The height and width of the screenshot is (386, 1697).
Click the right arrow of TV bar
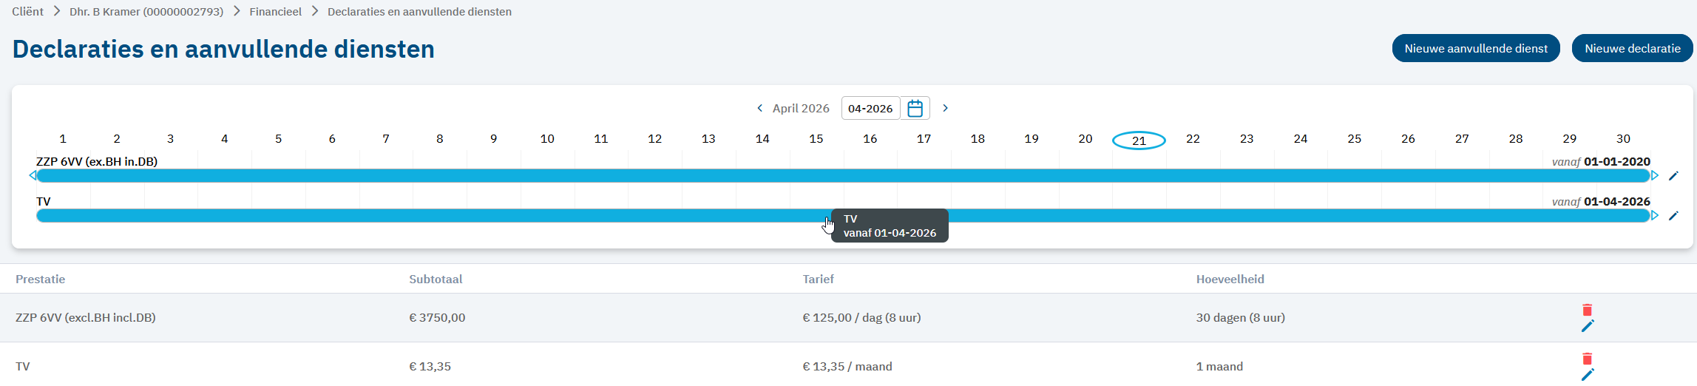pyautogui.click(x=1655, y=215)
